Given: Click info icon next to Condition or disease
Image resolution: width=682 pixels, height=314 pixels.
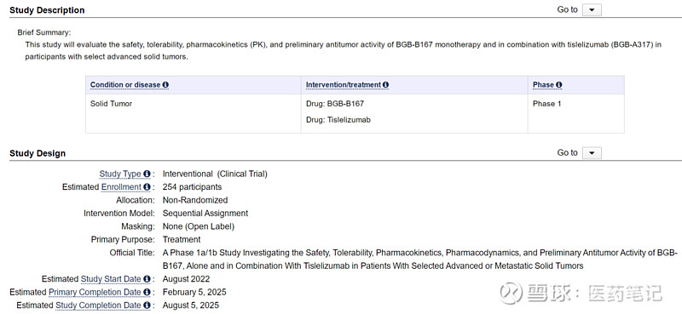Looking at the screenshot, I should point(165,85).
